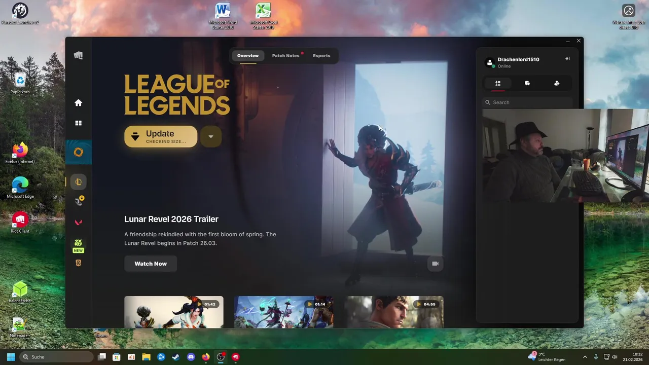Expand the dropdown arrow beside Update
The height and width of the screenshot is (365, 649).
coord(211,136)
